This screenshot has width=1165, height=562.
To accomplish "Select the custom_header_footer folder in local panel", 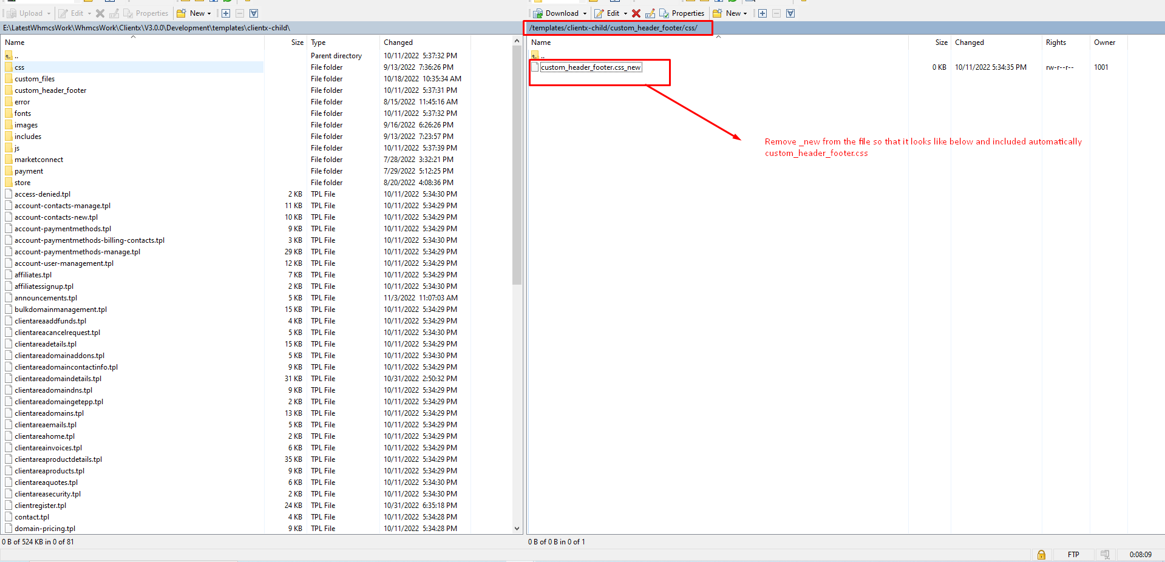I will pyautogui.click(x=50, y=90).
